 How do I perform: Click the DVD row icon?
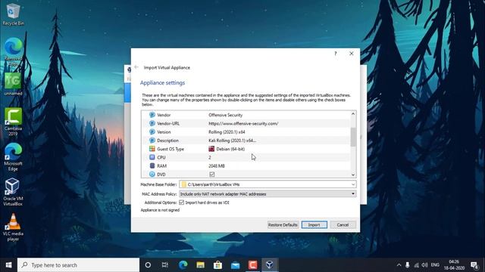[x=152, y=175]
